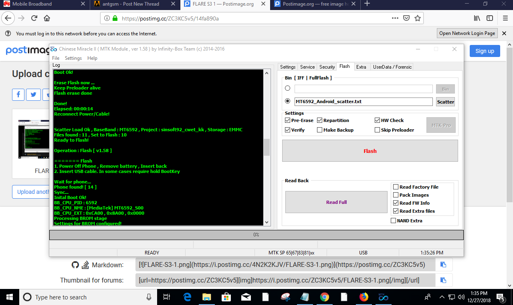Click the Firefox address bar URL
Screen dimensions: 513x305
(x=170, y=18)
